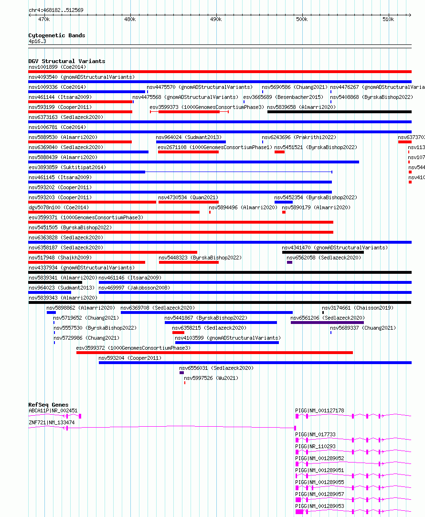Open esv3599371 1000GenomesConsortiumPhase3 label

click(86, 217)
